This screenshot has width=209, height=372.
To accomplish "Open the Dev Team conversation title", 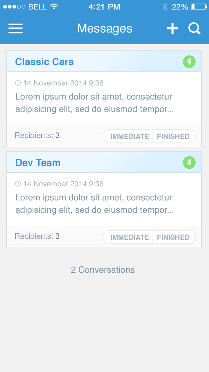I will coord(38,163).
